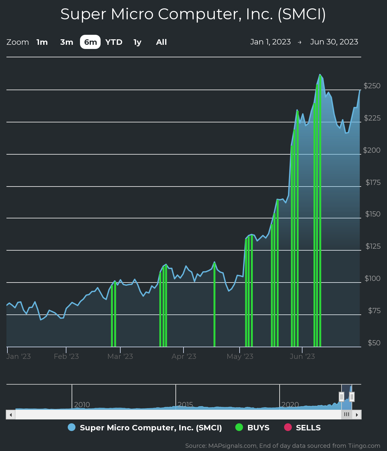
Task: Click the red SELLS legend marker
Action: click(288, 427)
